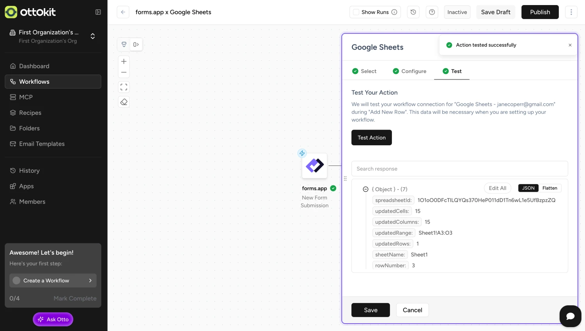This screenshot has width=585, height=331.
Task: Collapse the { Object } response tree
Action: (366, 189)
